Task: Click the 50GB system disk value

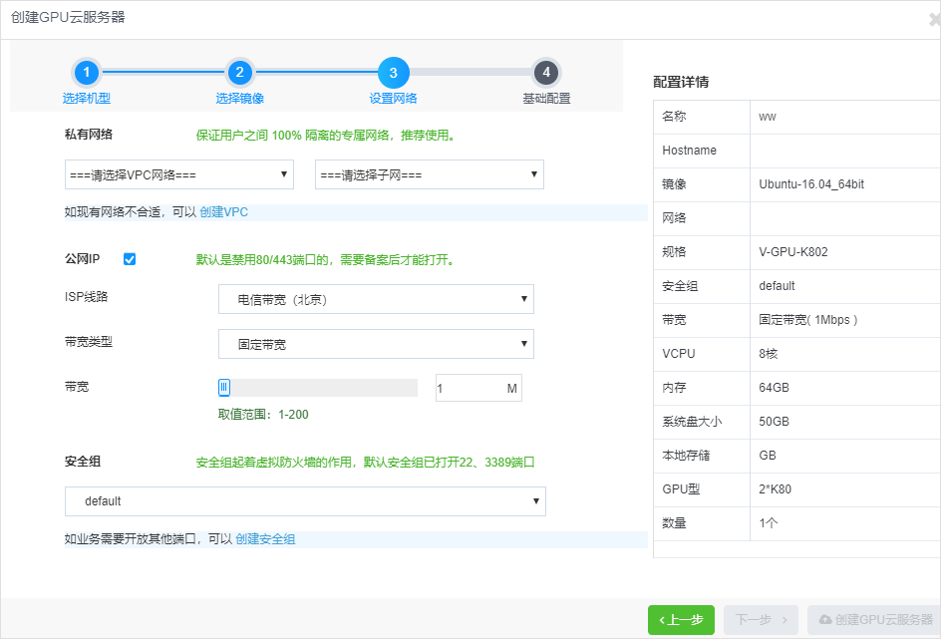Action: (774, 422)
